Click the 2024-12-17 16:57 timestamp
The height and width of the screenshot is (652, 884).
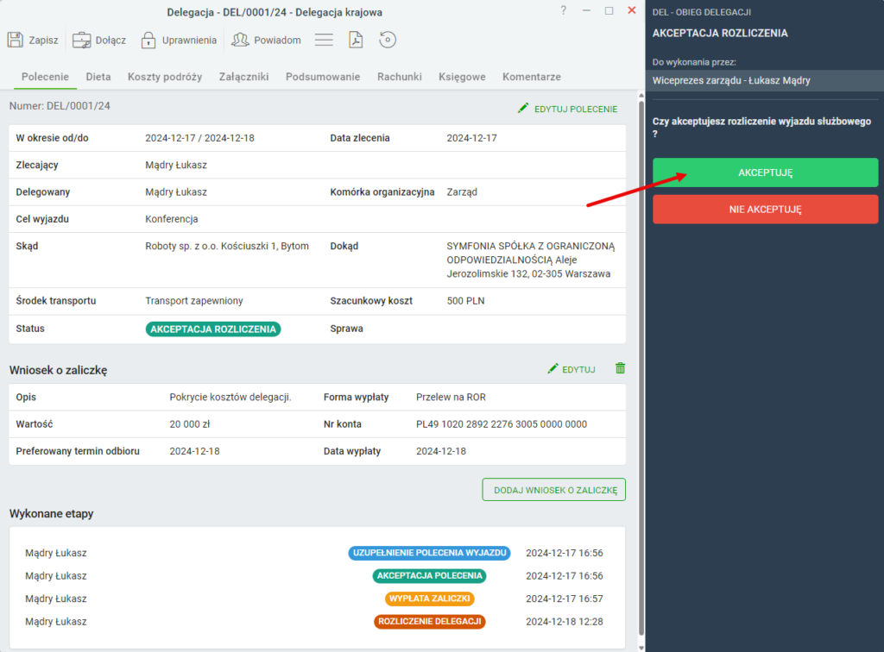[565, 599]
